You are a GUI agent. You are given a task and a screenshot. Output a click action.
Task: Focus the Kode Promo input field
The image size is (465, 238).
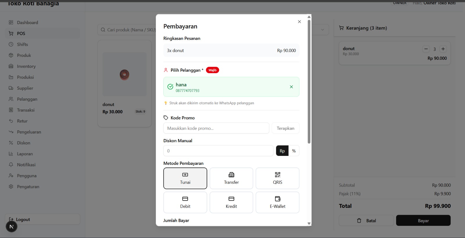pos(216,128)
